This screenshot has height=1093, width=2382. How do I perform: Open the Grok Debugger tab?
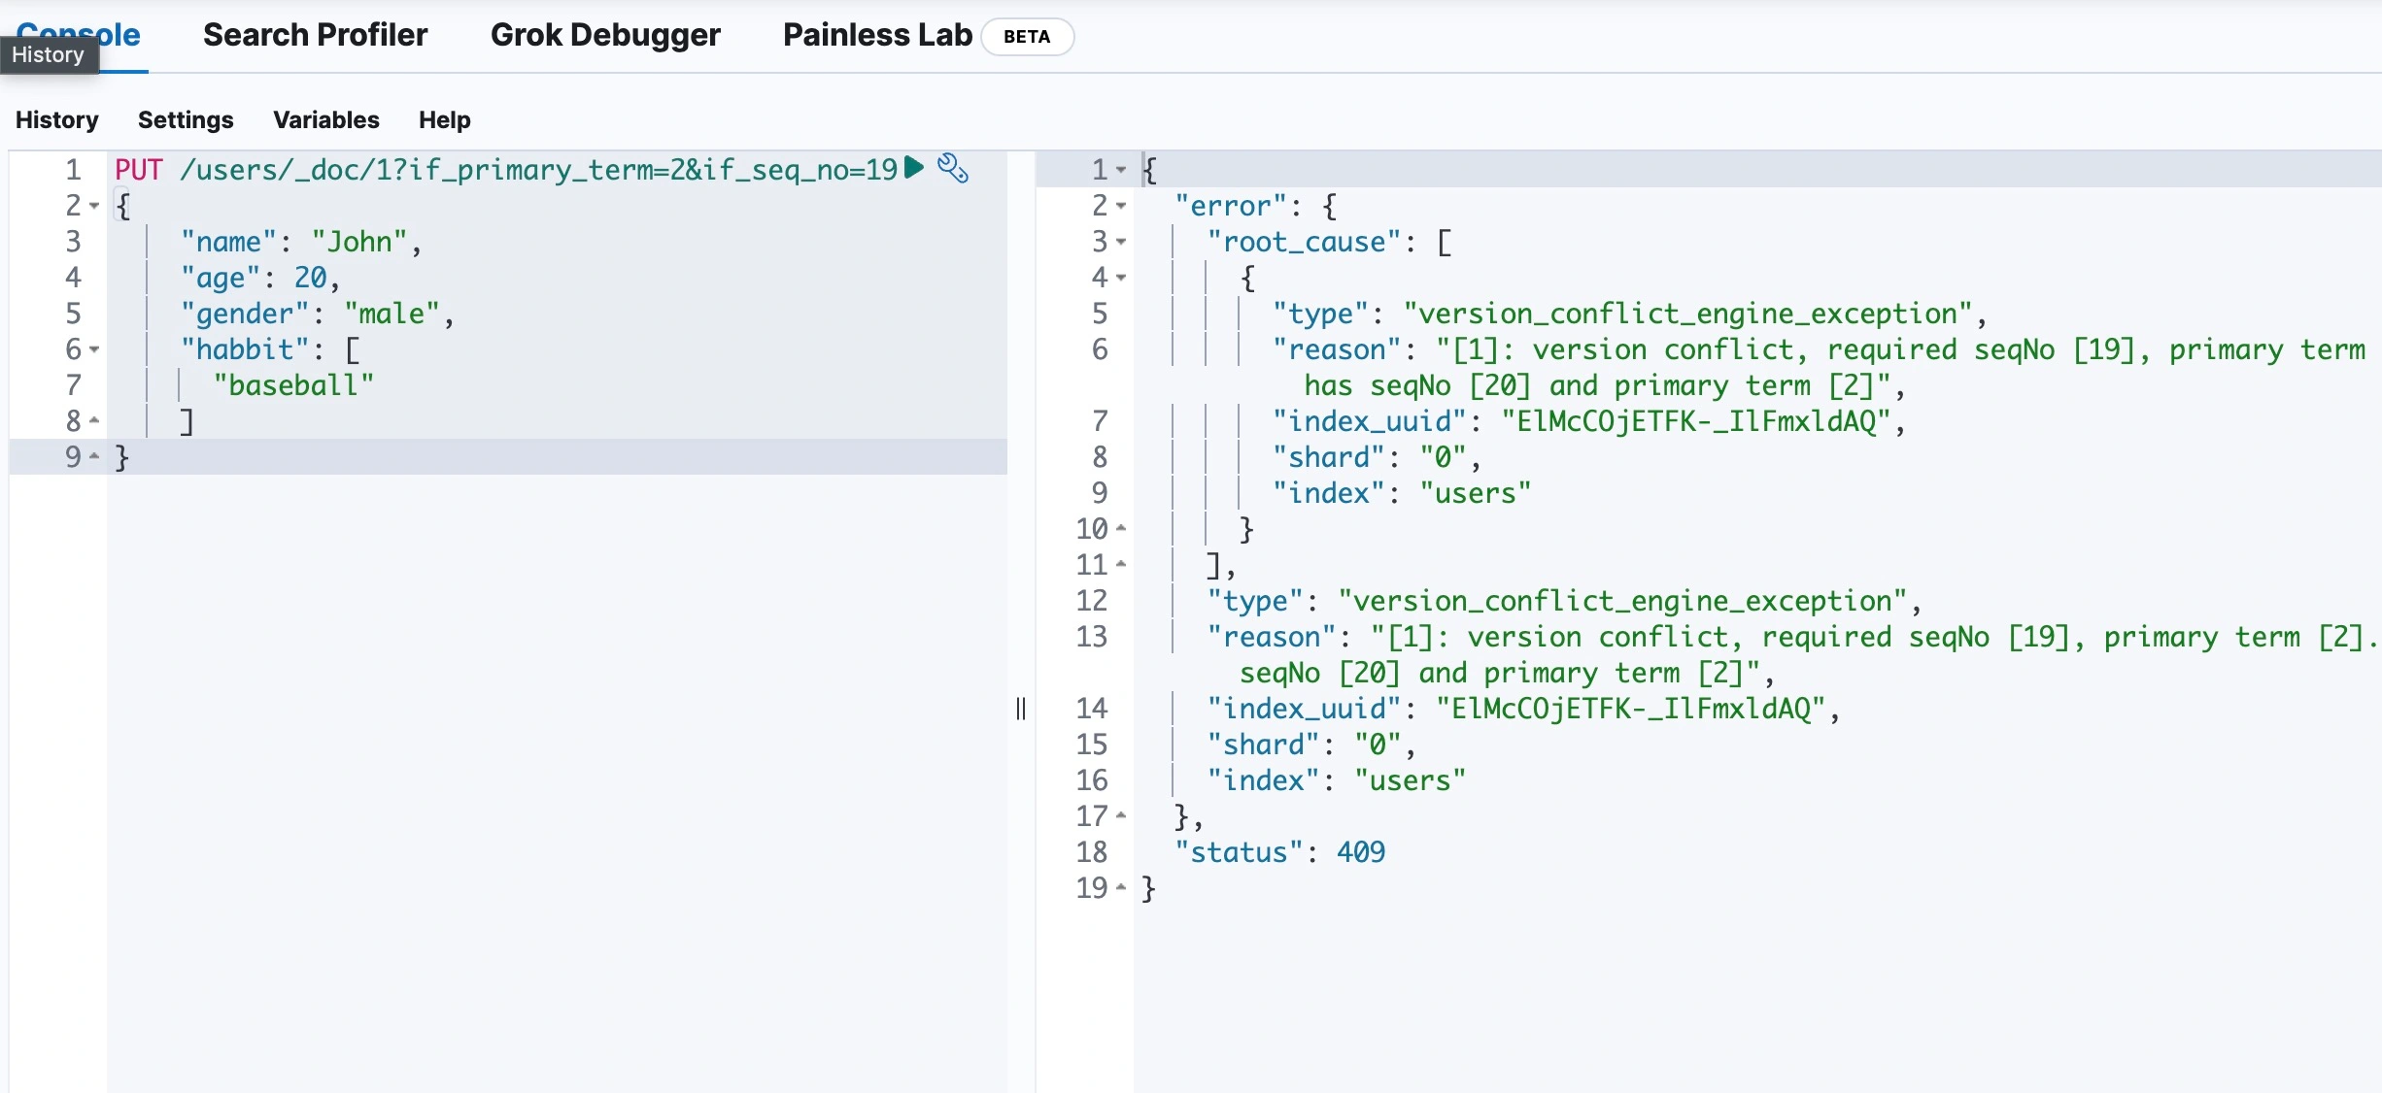[605, 35]
